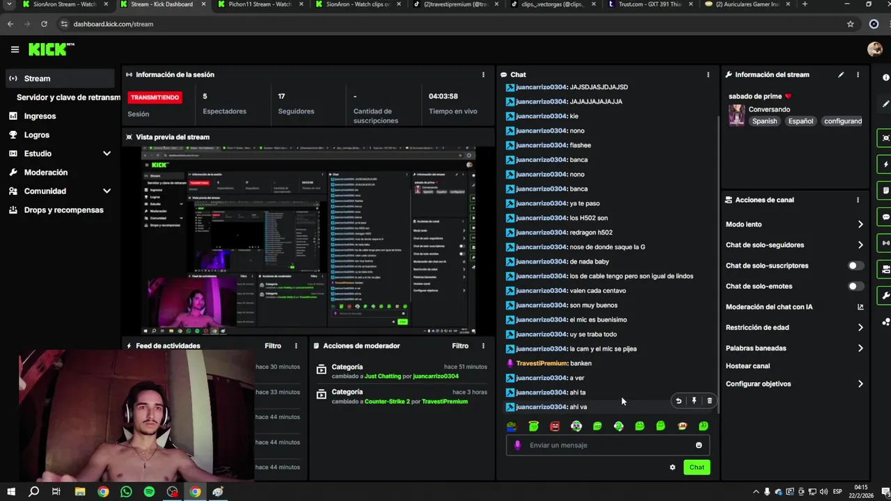The width and height of the screenshot is (891, 501).
Task: Delete the hovered chat message
Action: 709,401
